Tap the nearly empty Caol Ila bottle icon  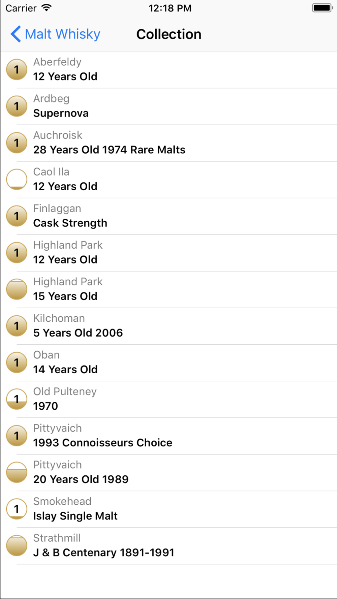coord(17,180)
